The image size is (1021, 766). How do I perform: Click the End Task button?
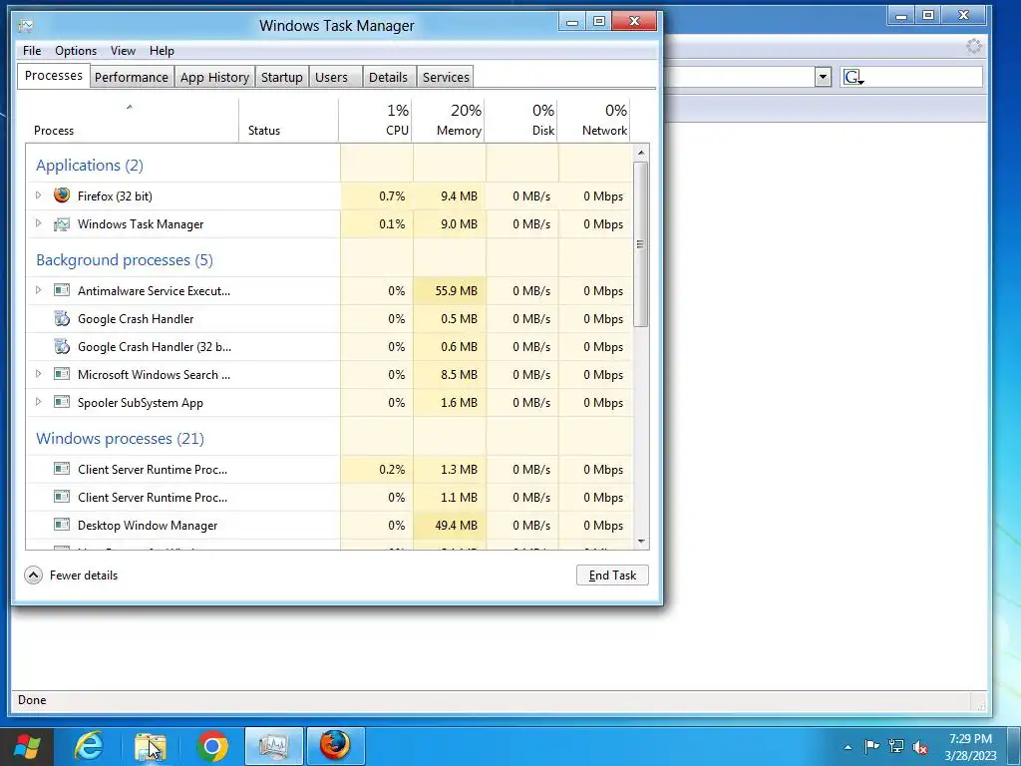tap(613, 575)
